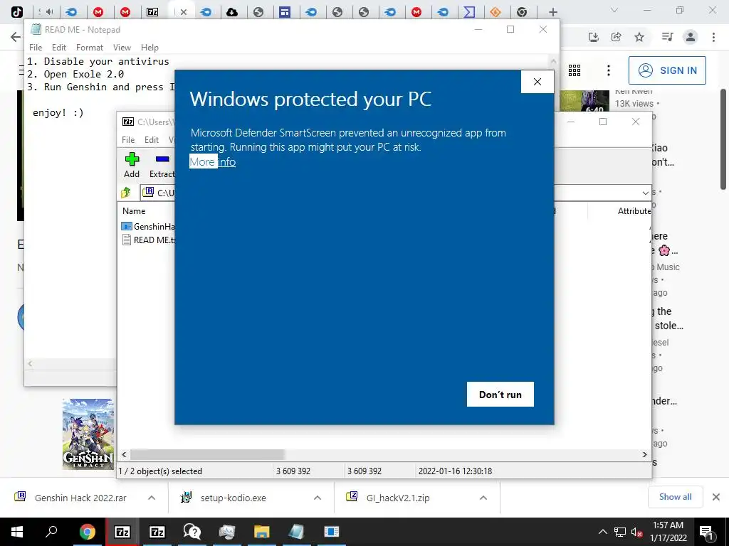
Task: Click Chrome back arrow button
Action: (x=16, y=37)
